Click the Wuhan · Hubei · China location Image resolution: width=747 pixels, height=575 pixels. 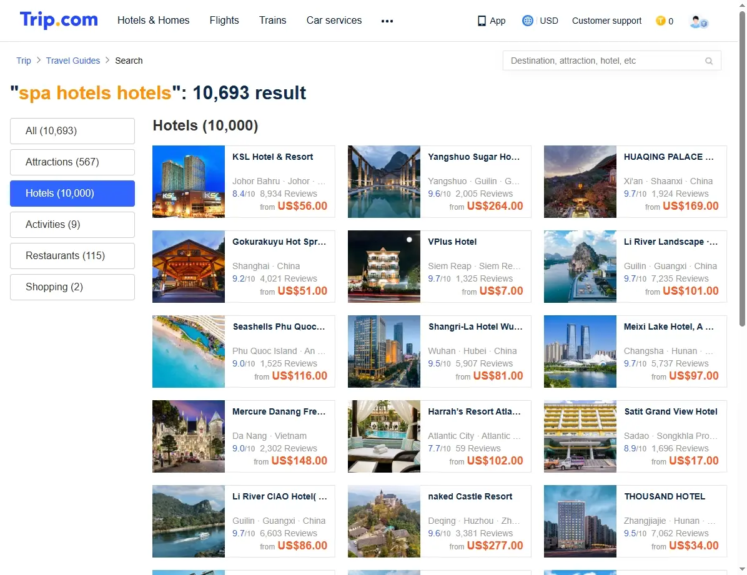[472, 351]
